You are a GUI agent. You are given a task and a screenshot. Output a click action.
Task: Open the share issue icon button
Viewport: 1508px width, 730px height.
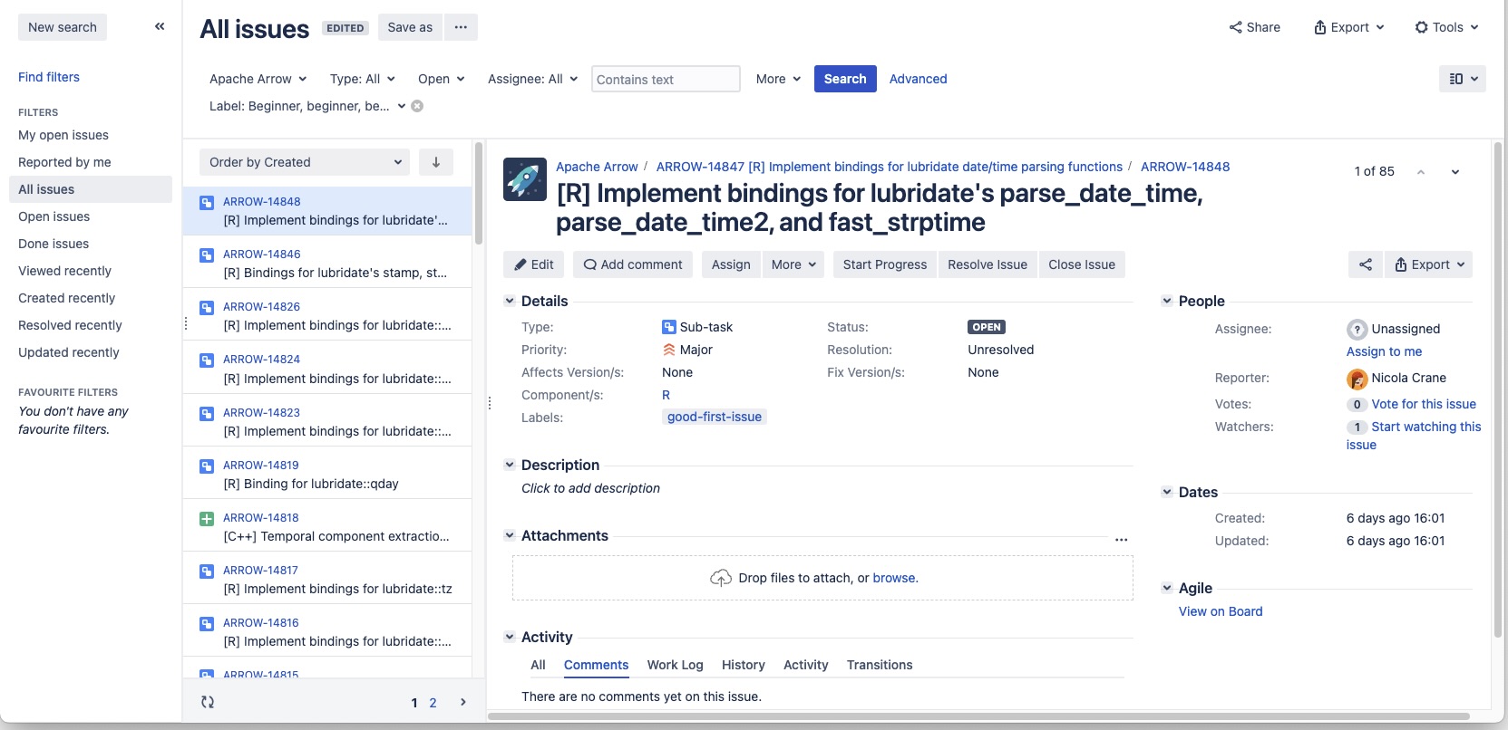pyautogui.click(x=1365, y=264)
